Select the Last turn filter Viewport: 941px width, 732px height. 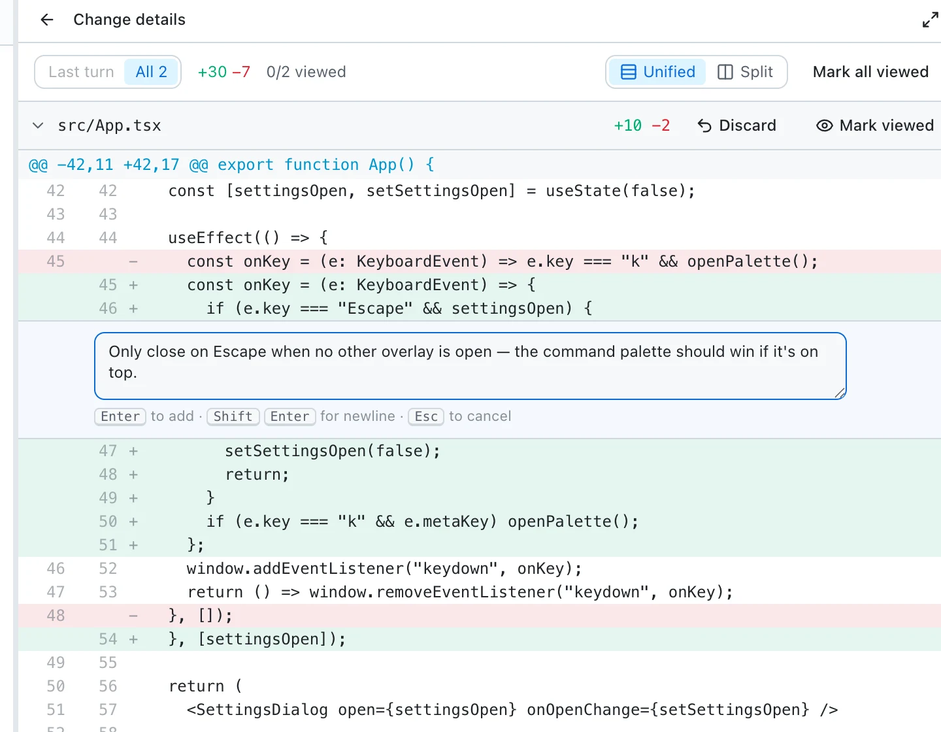(81, 72)
